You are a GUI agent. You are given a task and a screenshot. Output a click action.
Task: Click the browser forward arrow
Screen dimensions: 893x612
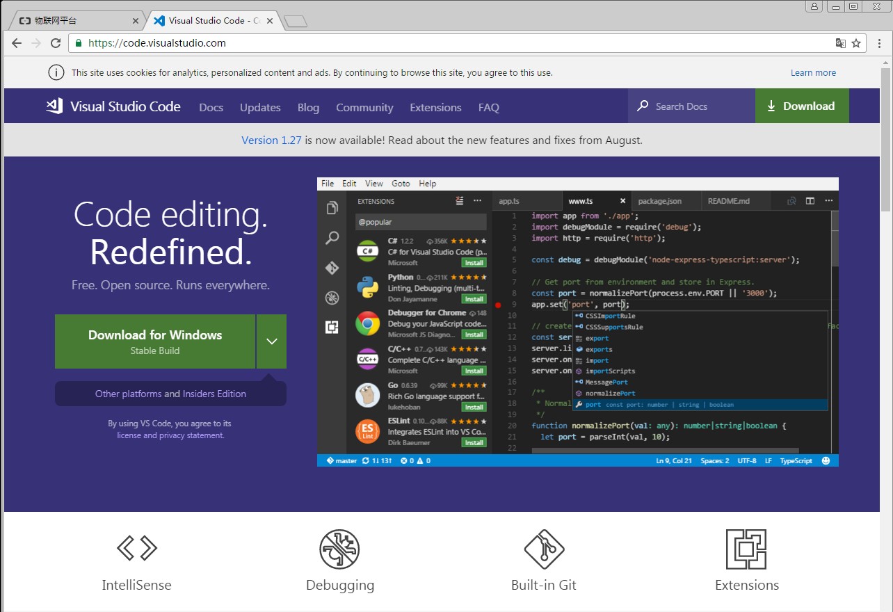coord(36,43)
